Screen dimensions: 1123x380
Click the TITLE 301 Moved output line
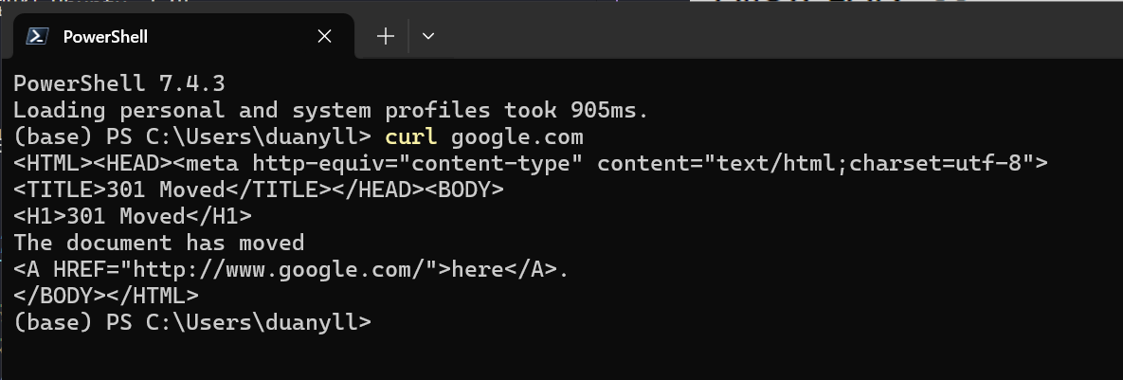tap(258, 190)
